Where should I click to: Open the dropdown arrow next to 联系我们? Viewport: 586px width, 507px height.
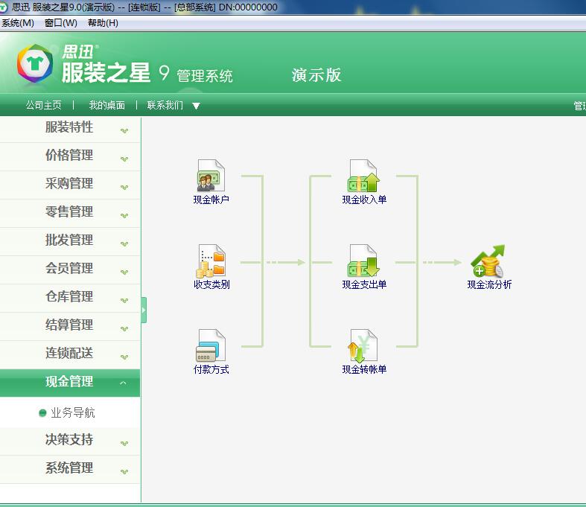[197, 106]
